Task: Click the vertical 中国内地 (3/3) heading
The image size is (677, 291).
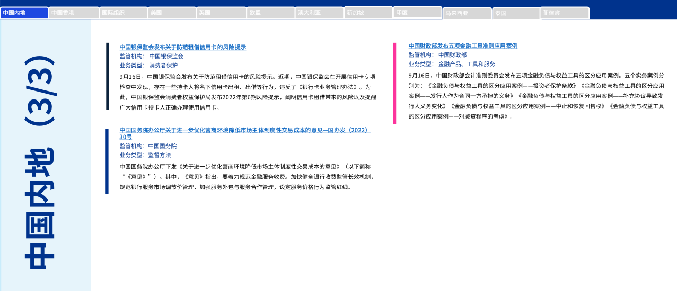Action: click(40, 163)
